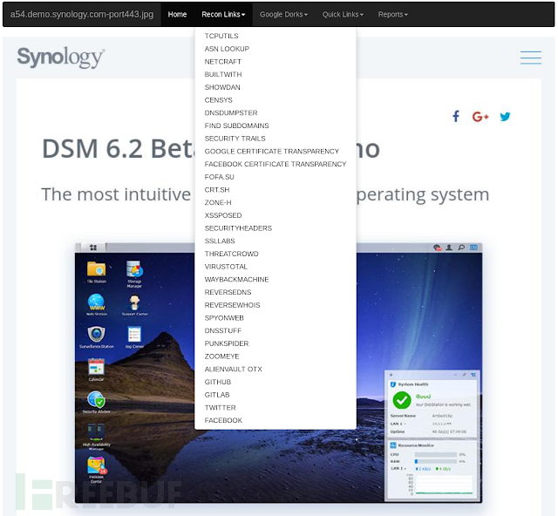Image resolution: width=558 pixels, height=516 pixels.
Task: Click the Twitter bird share icon
Action: pyautogui.click(x=505, y=117)
